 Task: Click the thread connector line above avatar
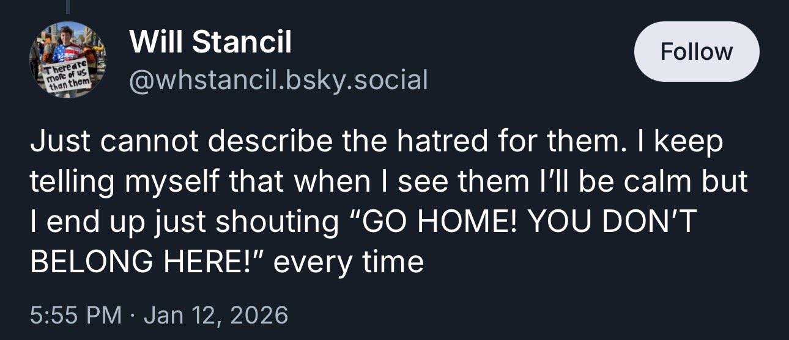67,6
